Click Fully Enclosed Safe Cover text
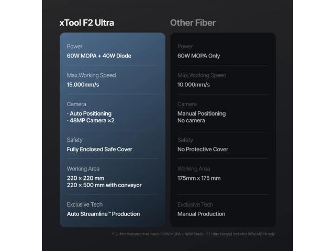Screen dimensions: 335x251 tap(99, 150)
